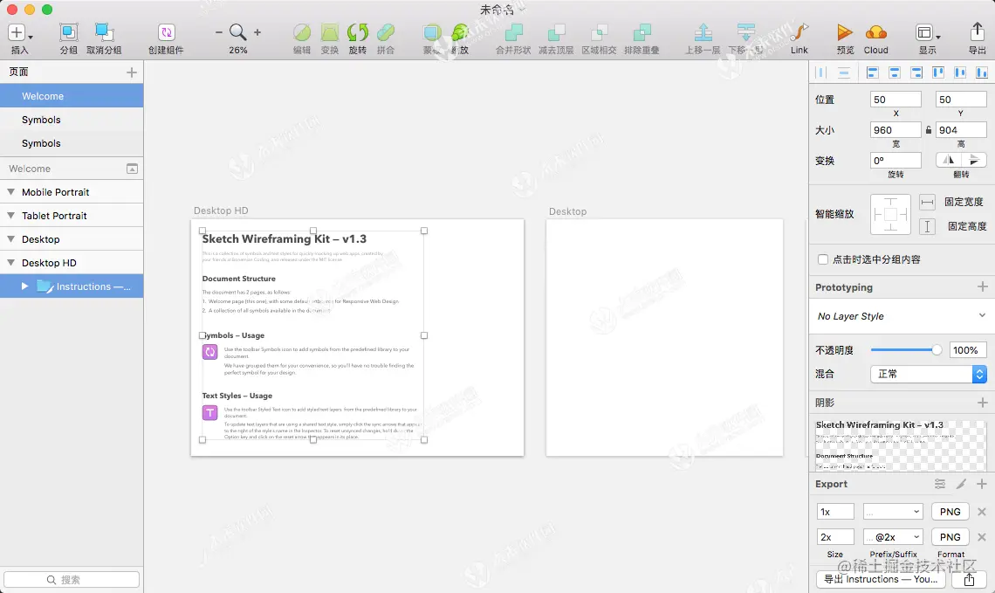Viewport: 995px width, 593px height.
Task: Open the 显示 (View) toolbar menu
Action: pos(928,32)
